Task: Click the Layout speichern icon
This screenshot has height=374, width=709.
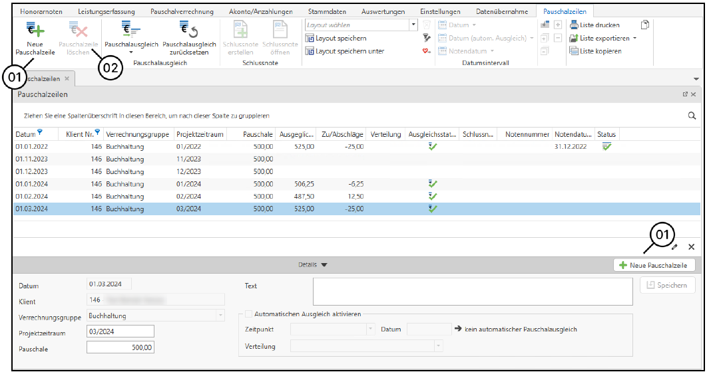Action: pyautogui.click(x=310, y=38)
